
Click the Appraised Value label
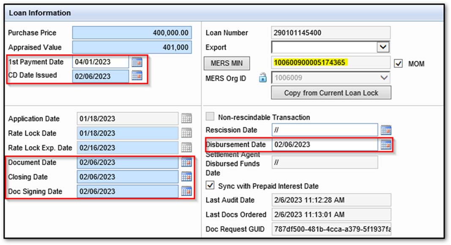[35, 47]
